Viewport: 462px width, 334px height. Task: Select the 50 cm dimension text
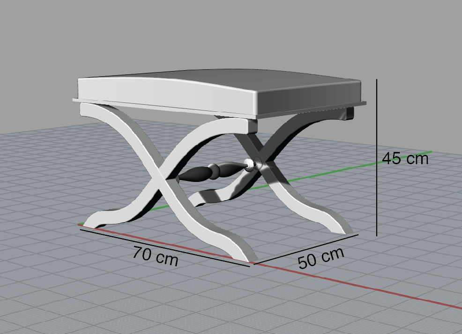point(321,257)
